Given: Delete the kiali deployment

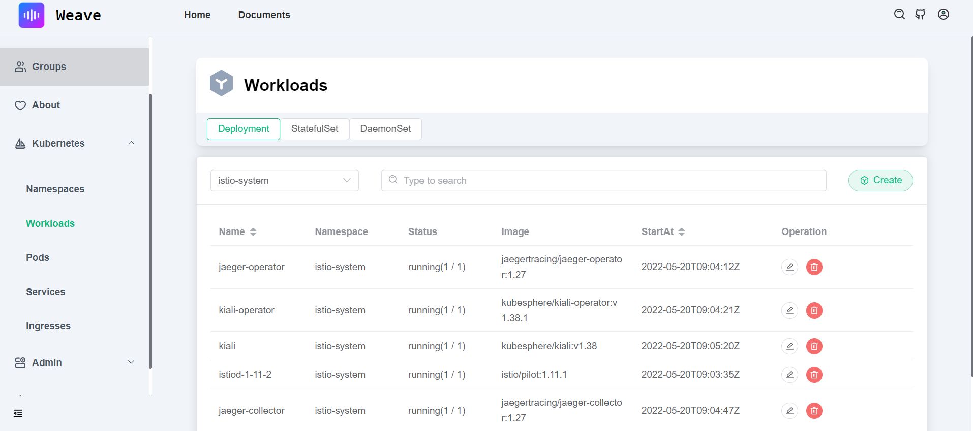Looking at the screenshot, I should pyautogui.click(x=814, y=346).
